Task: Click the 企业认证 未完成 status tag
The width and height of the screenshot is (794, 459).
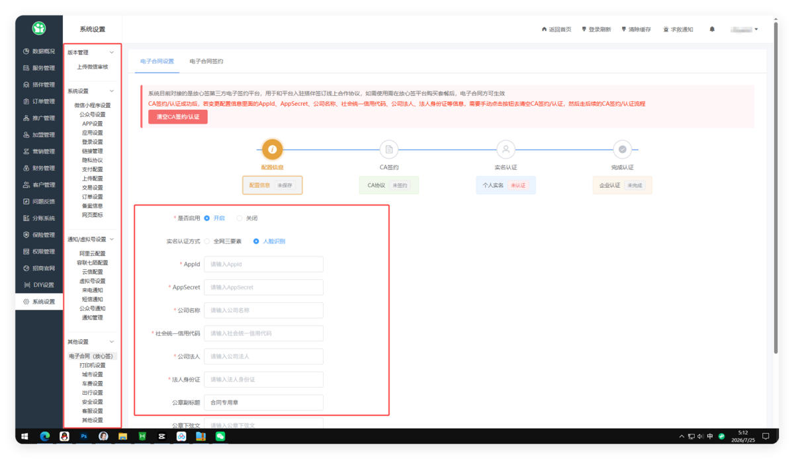Action: [622, 185]
